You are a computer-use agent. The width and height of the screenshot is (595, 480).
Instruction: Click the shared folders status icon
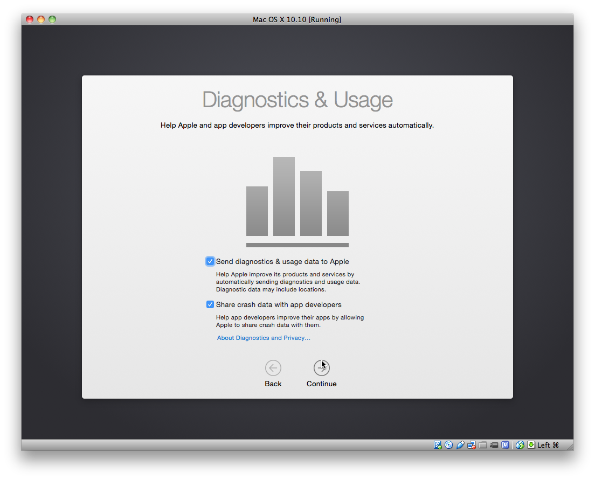pos(483,444)
